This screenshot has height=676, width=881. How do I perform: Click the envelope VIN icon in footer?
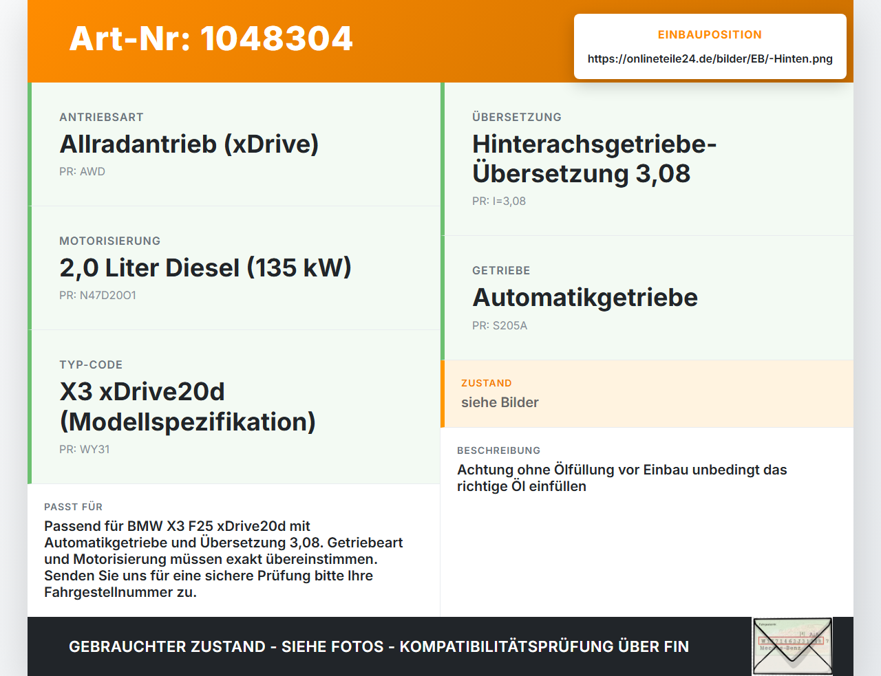(x=792, y=646)
